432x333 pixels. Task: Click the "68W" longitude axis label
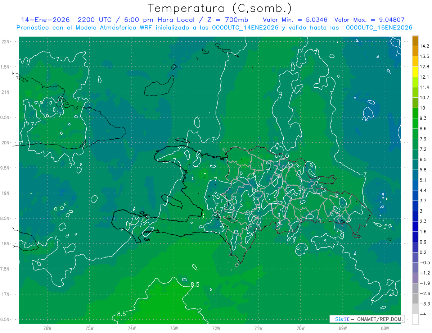(x=385, y=328)
